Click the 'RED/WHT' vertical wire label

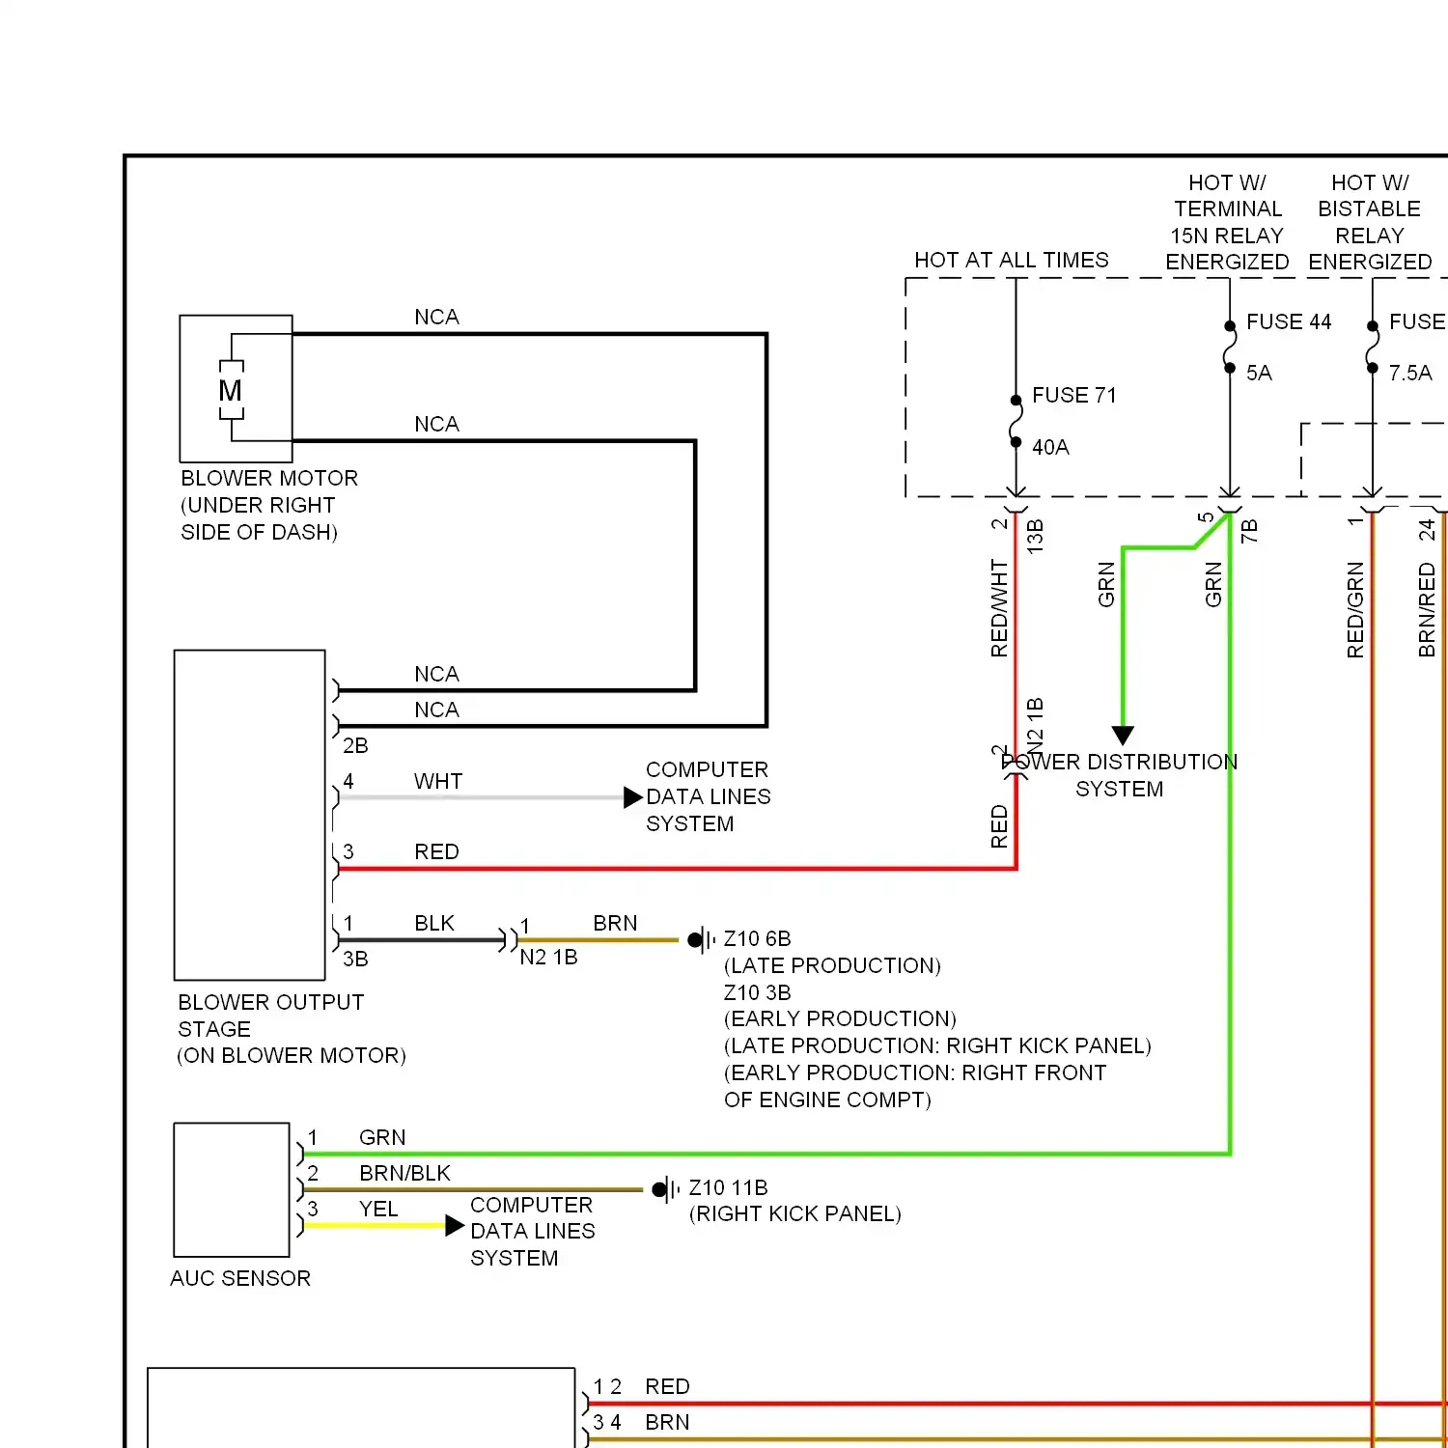coord(999,609)
